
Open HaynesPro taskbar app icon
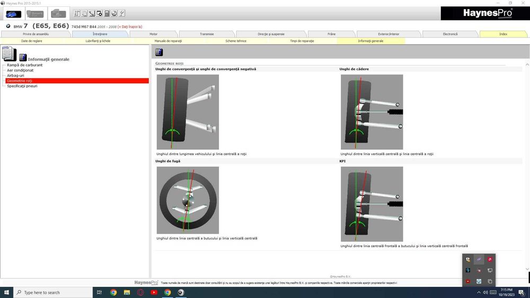point(181,292)
